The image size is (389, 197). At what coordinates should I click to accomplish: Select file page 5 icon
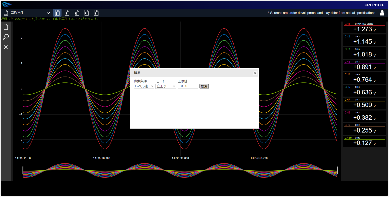96,13
